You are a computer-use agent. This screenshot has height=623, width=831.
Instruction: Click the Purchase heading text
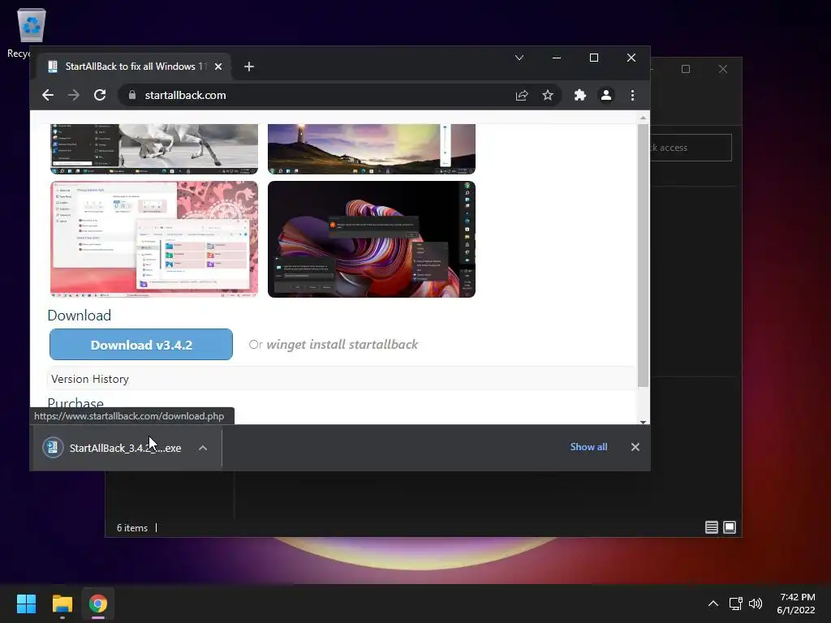75,404
